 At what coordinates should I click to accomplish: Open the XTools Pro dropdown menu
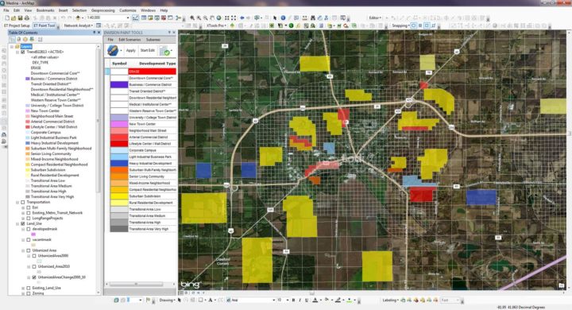click(217, 25)
